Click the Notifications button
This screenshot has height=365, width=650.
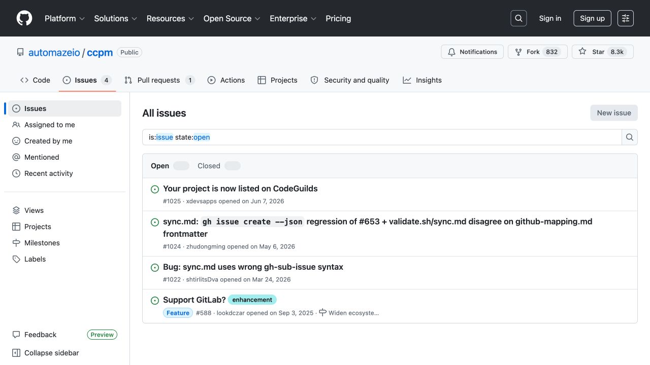pyautogui.click(x=472, y=52)
